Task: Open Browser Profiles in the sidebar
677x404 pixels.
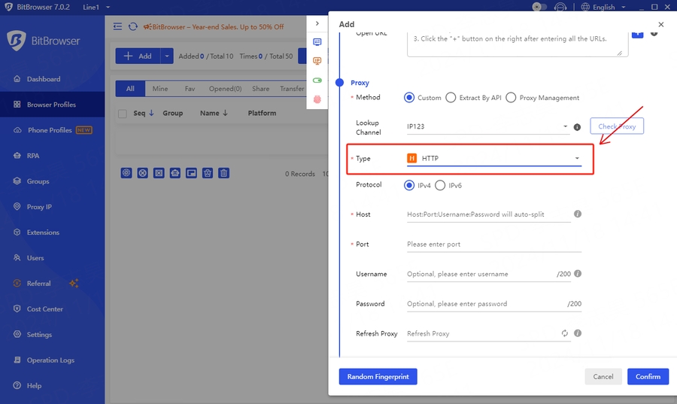Action: coord(51,105)
